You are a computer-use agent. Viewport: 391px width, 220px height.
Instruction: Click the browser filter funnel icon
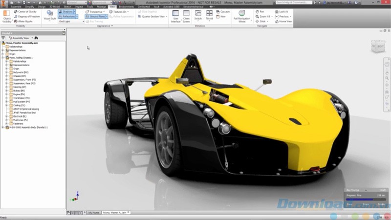(x=4, y=38)
